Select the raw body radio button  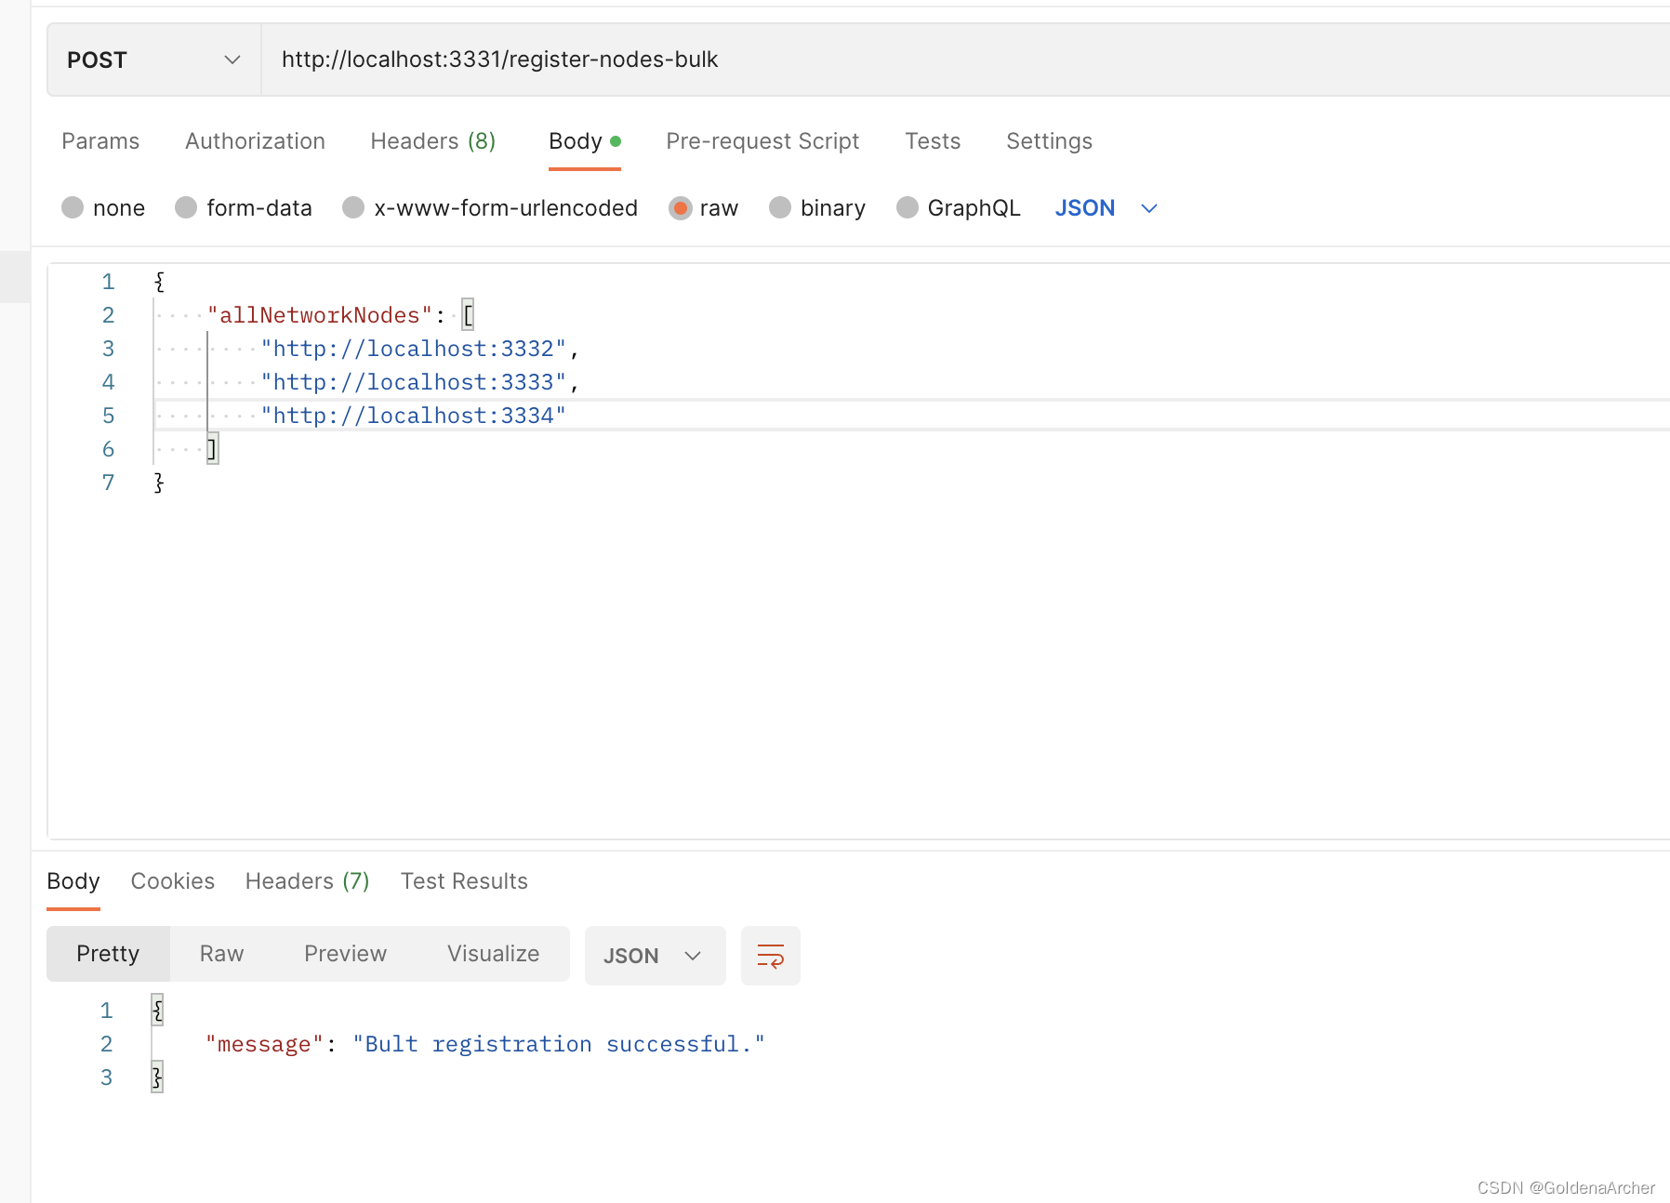pyautogui.click(x=681, y=208)
